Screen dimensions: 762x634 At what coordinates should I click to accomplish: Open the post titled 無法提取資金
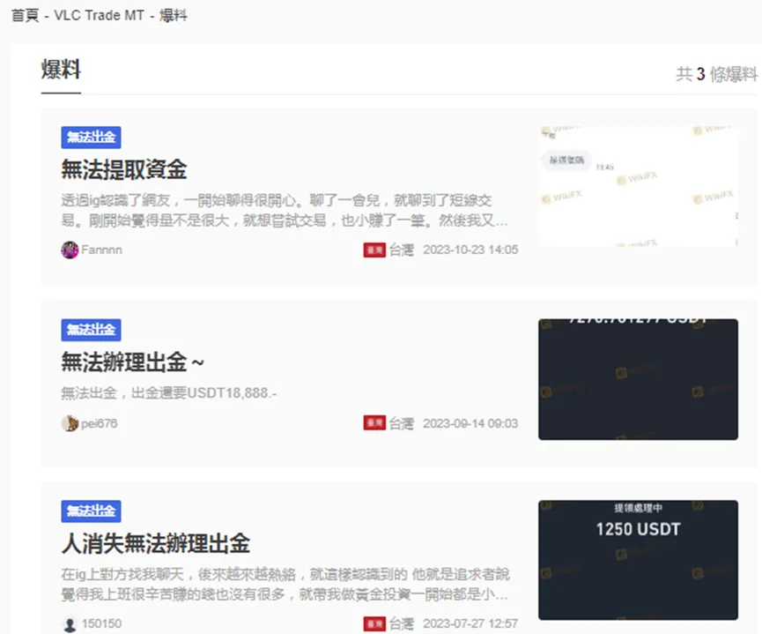point(124,170)
